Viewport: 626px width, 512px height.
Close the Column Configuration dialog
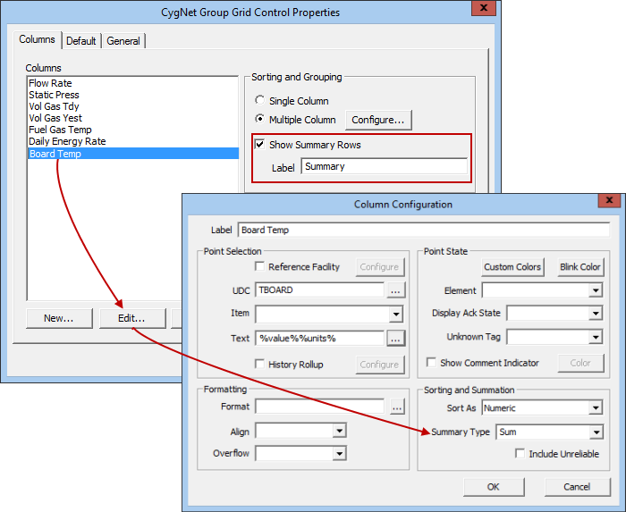[x=609, y=200]
